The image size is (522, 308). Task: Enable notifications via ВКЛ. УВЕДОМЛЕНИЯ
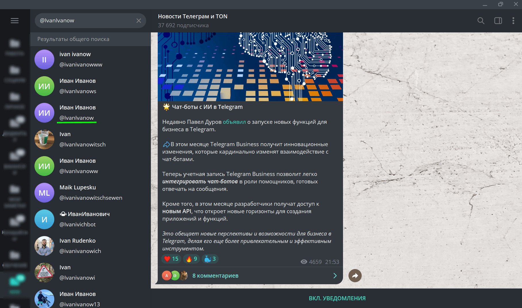tap(337, 298)
